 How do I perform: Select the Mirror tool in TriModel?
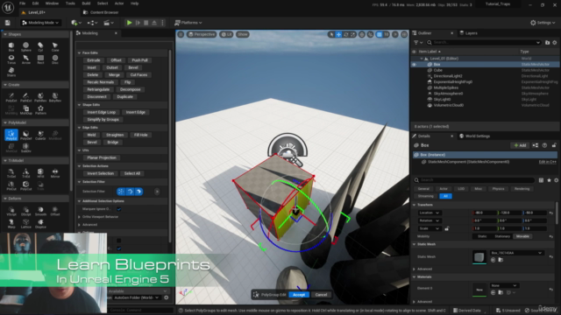point(54,173)
